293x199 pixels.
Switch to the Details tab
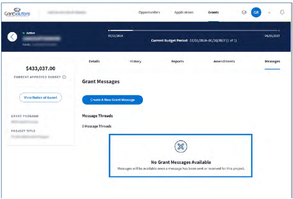point(94,61)
